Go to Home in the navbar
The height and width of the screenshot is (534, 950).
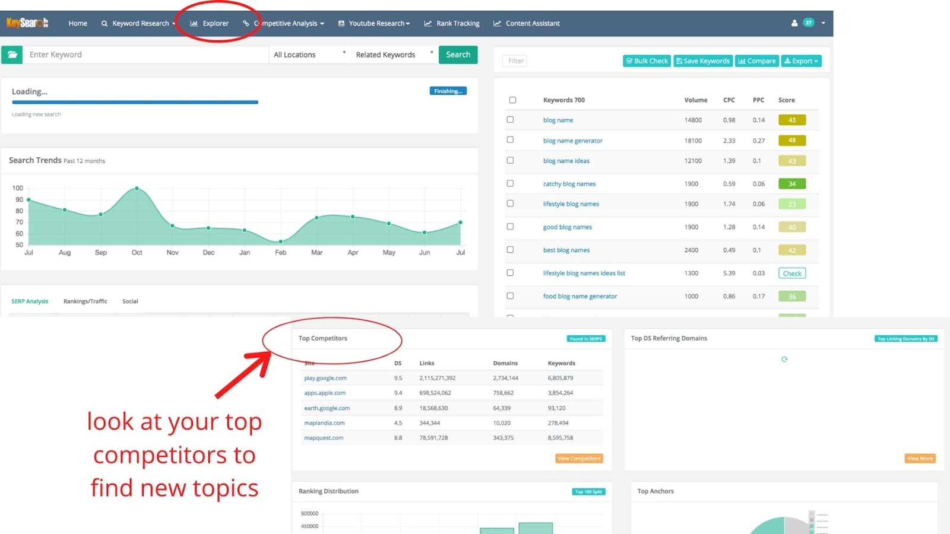[78, 24]
